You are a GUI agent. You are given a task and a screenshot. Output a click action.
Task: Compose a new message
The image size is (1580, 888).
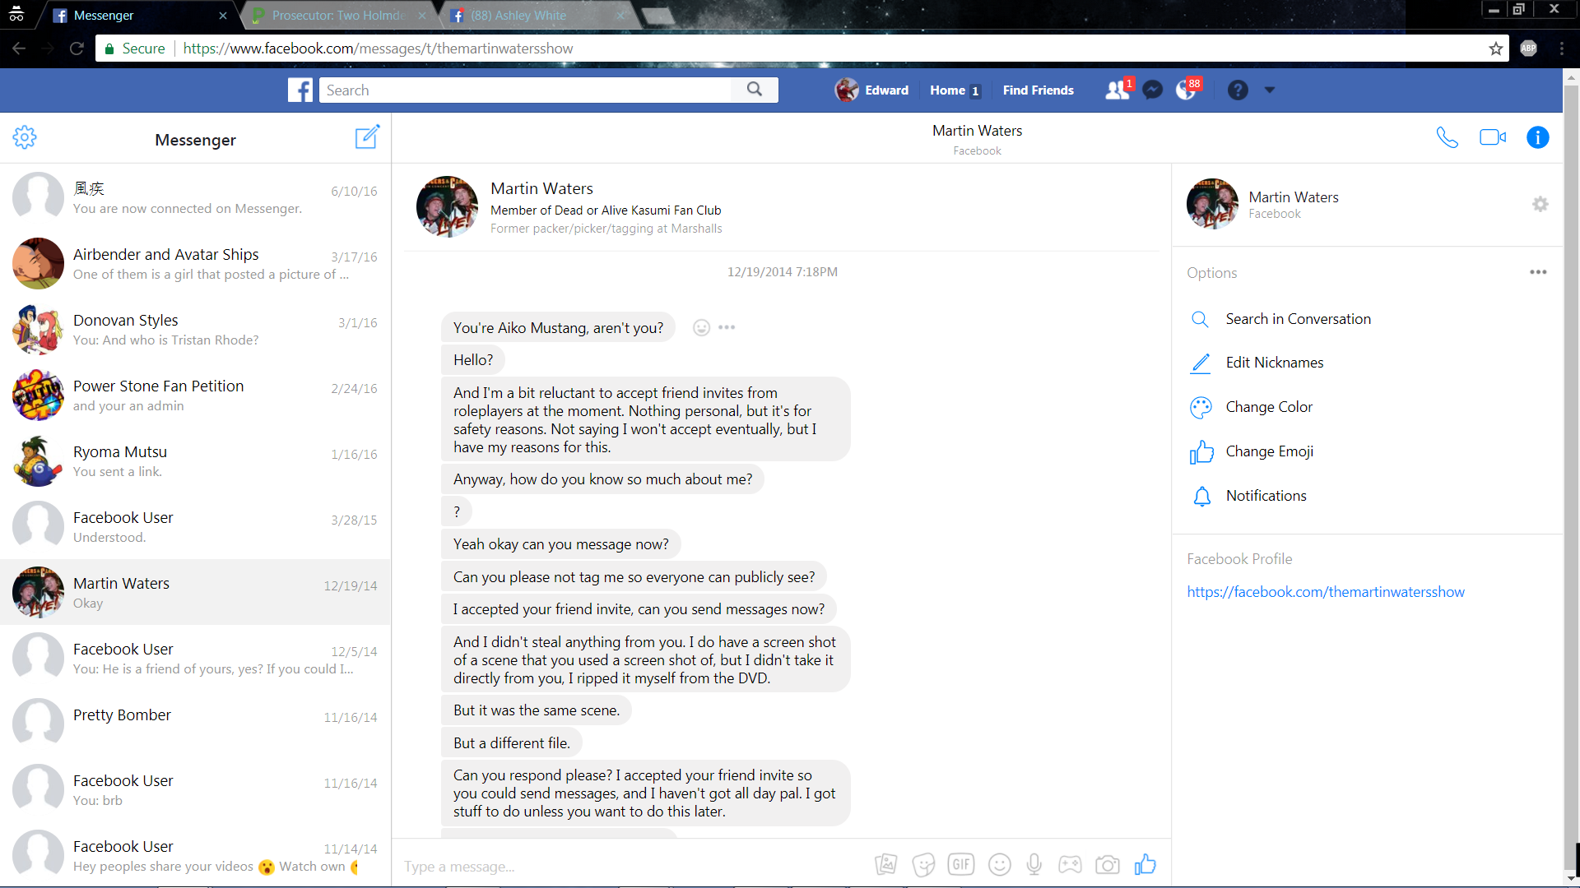[367, 136]
